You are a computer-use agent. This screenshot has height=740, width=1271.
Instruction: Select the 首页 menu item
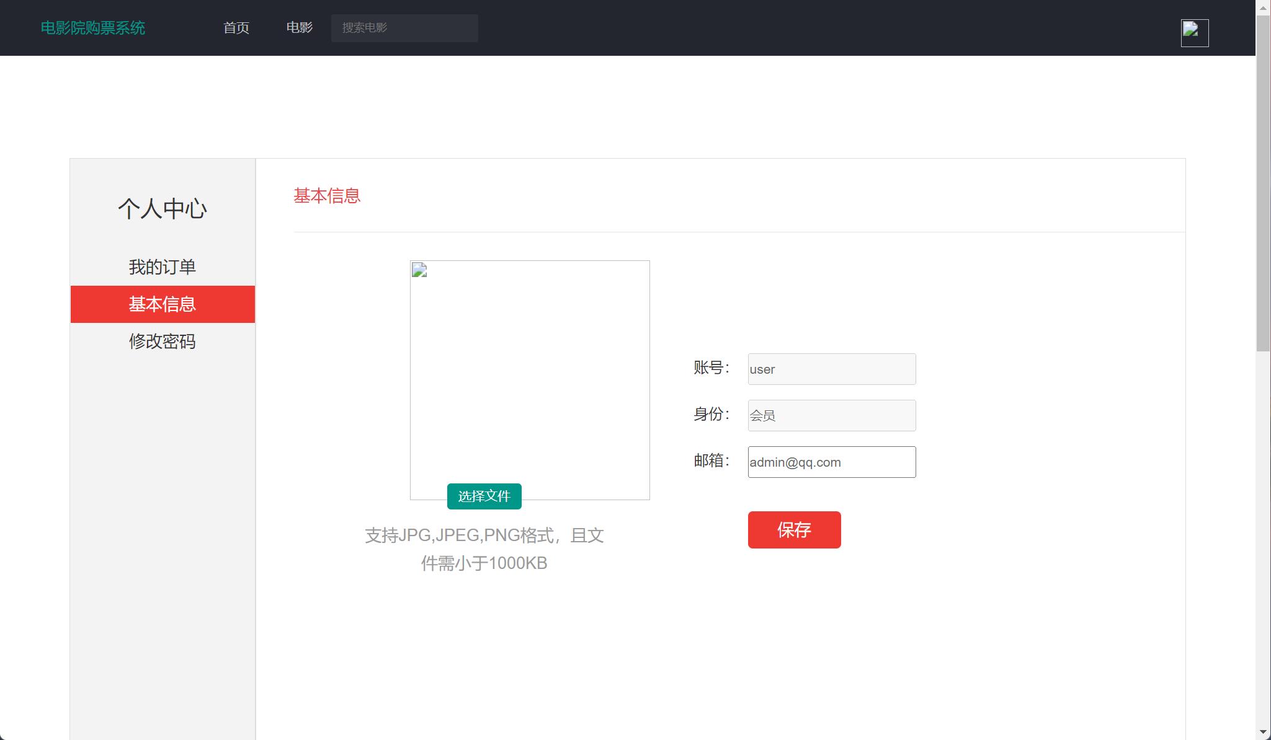(x=236, y=28)
